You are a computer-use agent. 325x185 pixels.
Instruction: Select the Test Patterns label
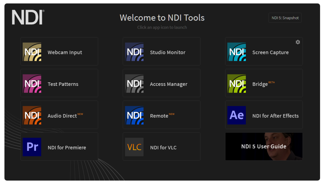(63, 84)
